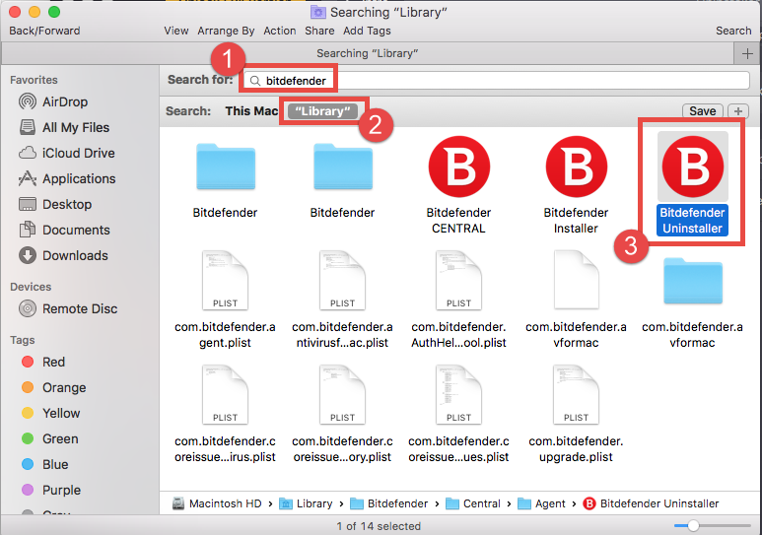This screenshot has width=762, height=535.
Task: Click the Favorites section header
Action: (34, 80)
